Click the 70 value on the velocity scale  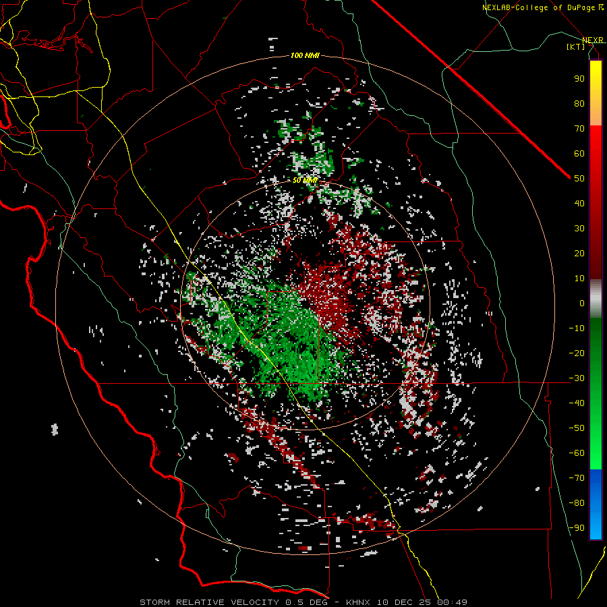click(x=579, y=129)
